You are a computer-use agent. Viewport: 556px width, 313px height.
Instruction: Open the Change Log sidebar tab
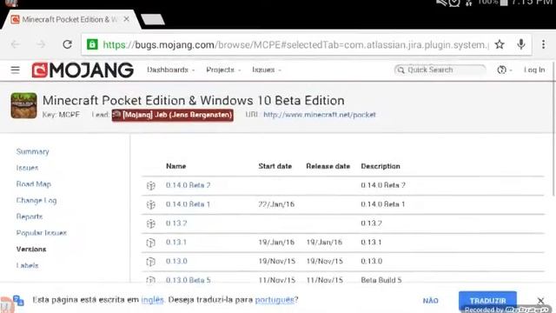36,200
